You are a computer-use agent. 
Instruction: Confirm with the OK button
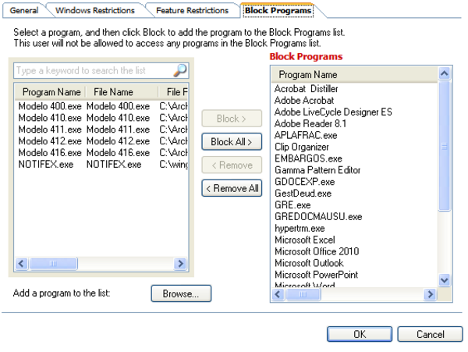[x=360, y=334]
